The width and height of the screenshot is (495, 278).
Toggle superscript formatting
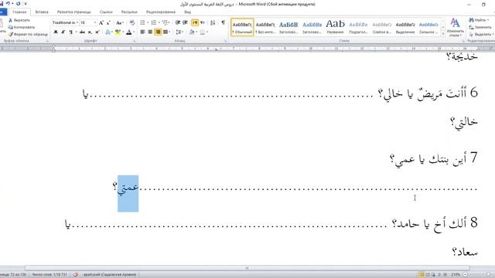(97, 32)
